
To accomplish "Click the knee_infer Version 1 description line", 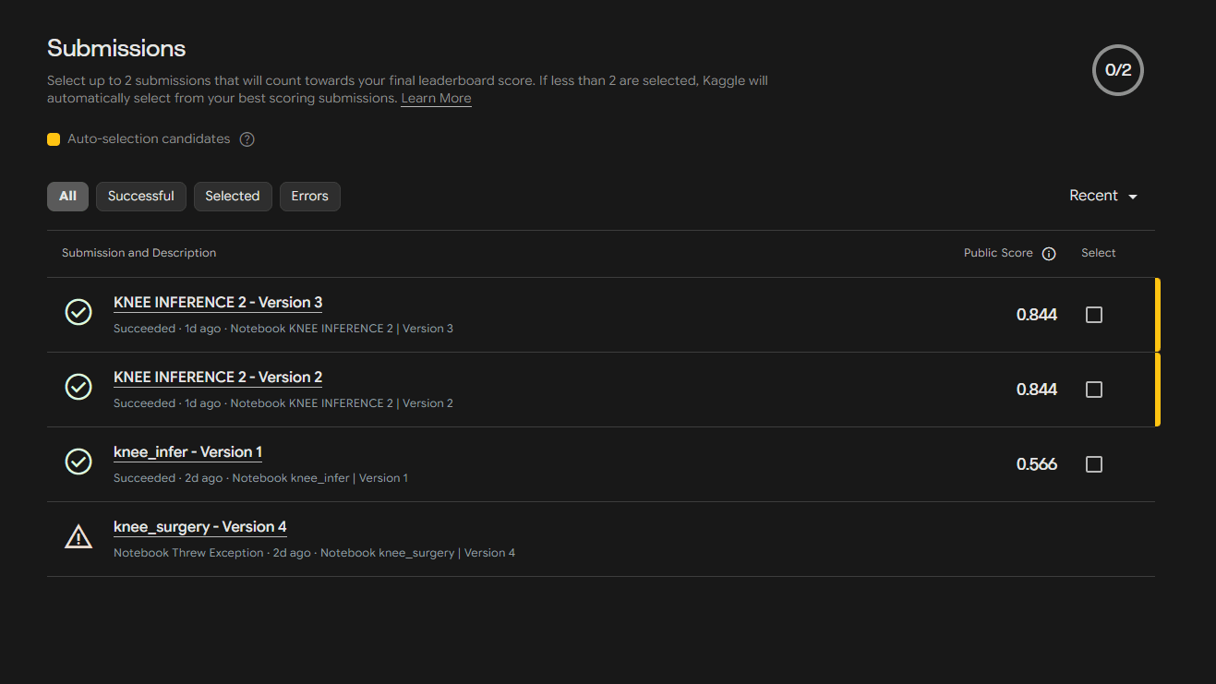I will [260, 478].
